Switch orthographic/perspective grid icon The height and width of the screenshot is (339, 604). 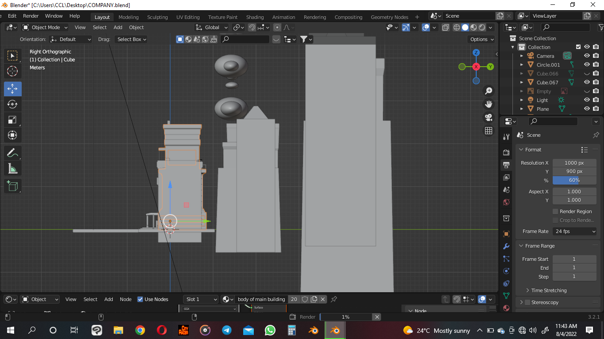489,131
